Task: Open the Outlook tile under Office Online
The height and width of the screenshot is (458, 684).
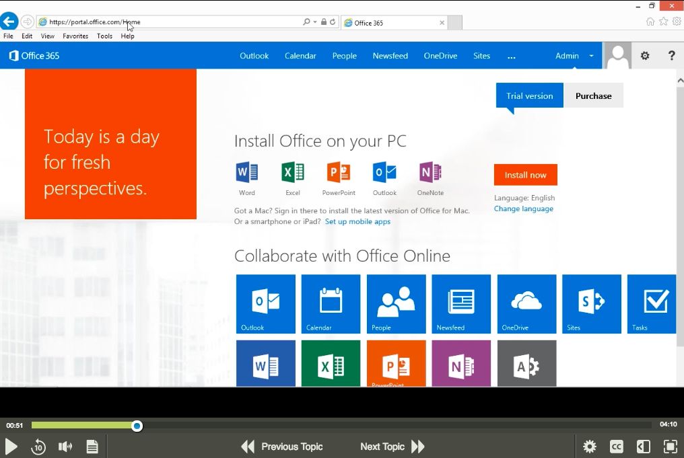Action: (x=266, y=304)
